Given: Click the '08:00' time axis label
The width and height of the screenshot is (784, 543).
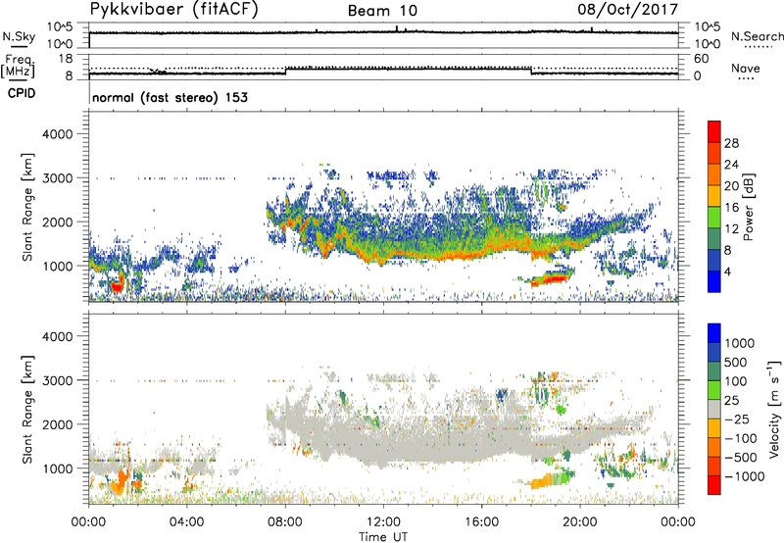Looking at the screenshot, I should pos(285,521).
